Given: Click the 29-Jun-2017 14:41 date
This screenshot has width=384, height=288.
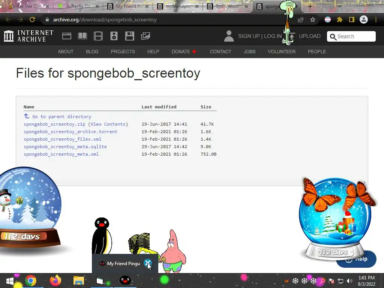Looking at the screenshot, I should coord(164,124).
